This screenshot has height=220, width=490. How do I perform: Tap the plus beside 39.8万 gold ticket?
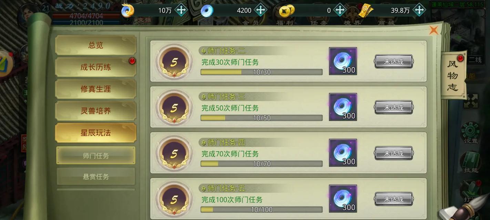[x=419, y=10]
